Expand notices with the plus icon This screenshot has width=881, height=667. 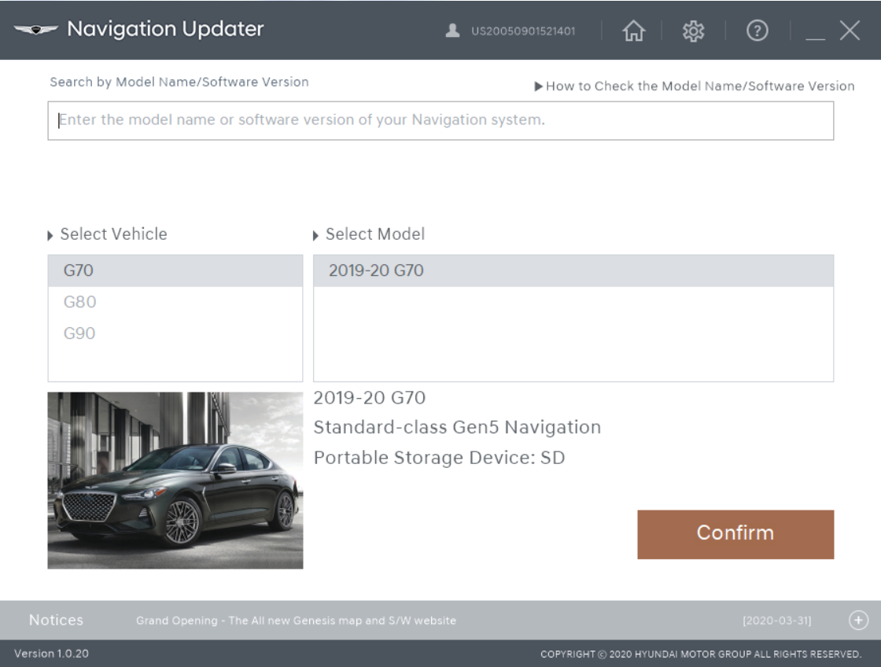tap(858, 621)
